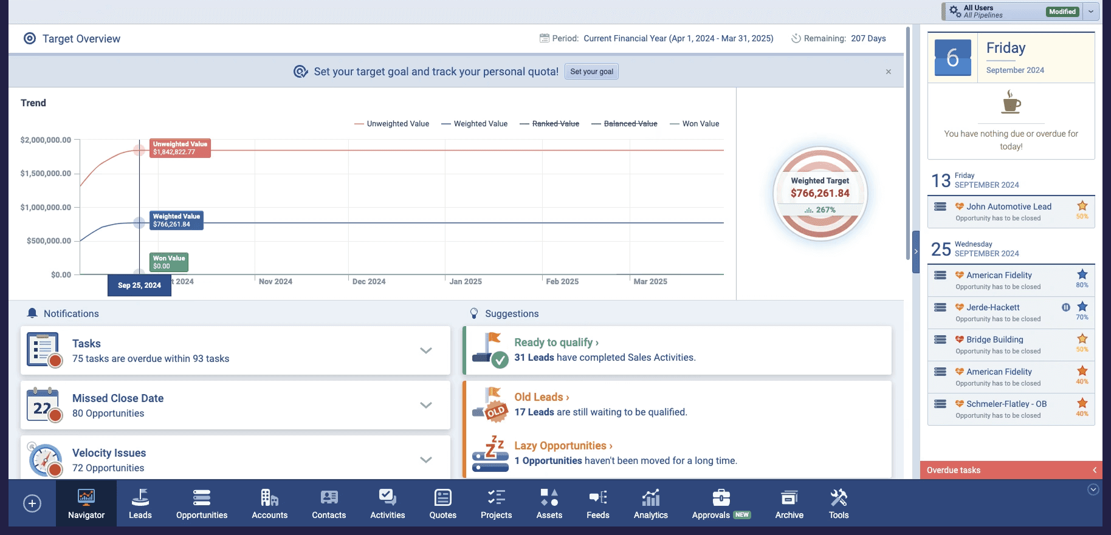Viewport: 1111px width, 535px height.
Task: Open the Opportunities module
Action: coord(202,504)
